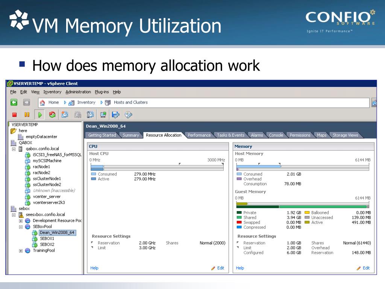The width and height of the screenshot is (385, 289).
Task: Click arrow before Hosts and Clusters breadcrumb
Action: click(x=102, y=102)
